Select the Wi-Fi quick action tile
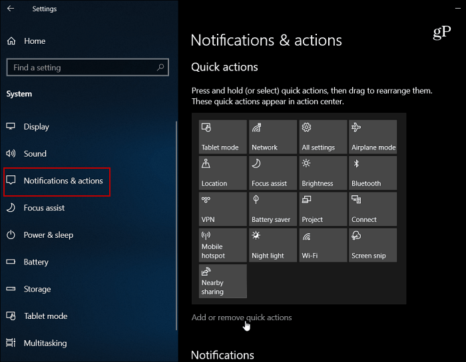 [323, 245]
